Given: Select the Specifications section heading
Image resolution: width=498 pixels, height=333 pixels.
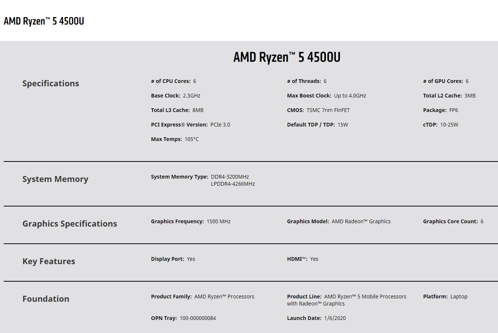Looking at the screenshot, I should [51, 83].
